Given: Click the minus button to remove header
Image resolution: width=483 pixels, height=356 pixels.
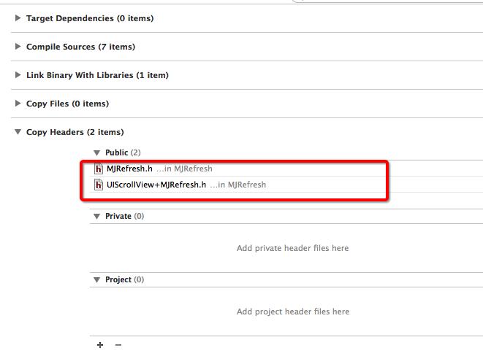Looking at the screenshot, I should point(118,345).
